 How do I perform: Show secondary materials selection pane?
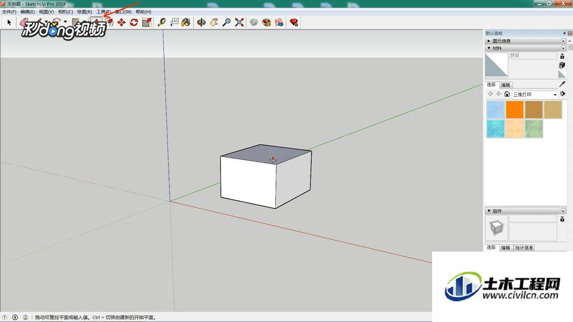coord(563,56)
